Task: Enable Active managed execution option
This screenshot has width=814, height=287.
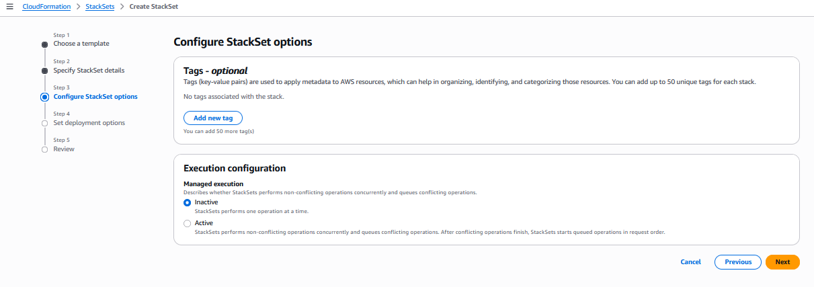Action: pos(188,223)
